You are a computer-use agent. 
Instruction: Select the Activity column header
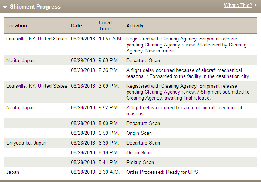[x=135, y=26]
